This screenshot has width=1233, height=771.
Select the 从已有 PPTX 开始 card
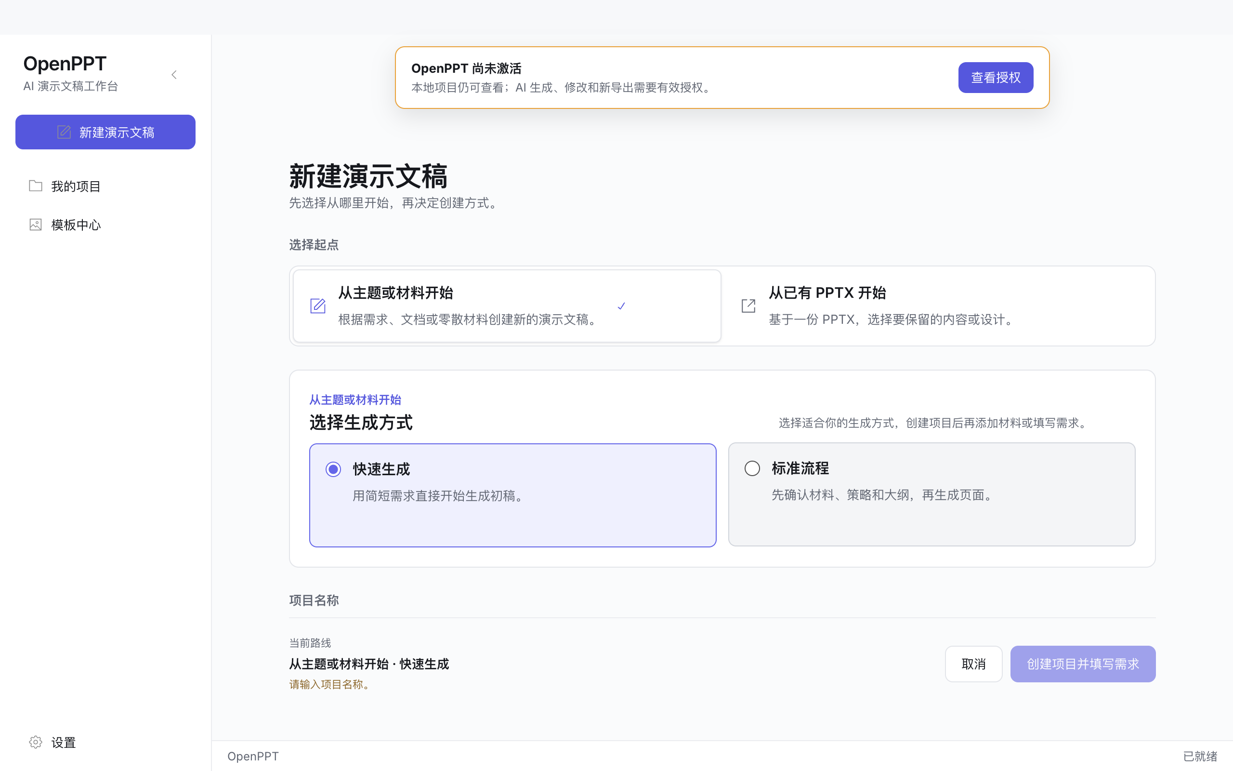pyautogui.click(x=937, y=306)
